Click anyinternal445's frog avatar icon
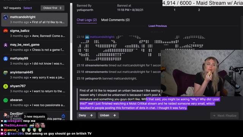 (x=6, y=73)
